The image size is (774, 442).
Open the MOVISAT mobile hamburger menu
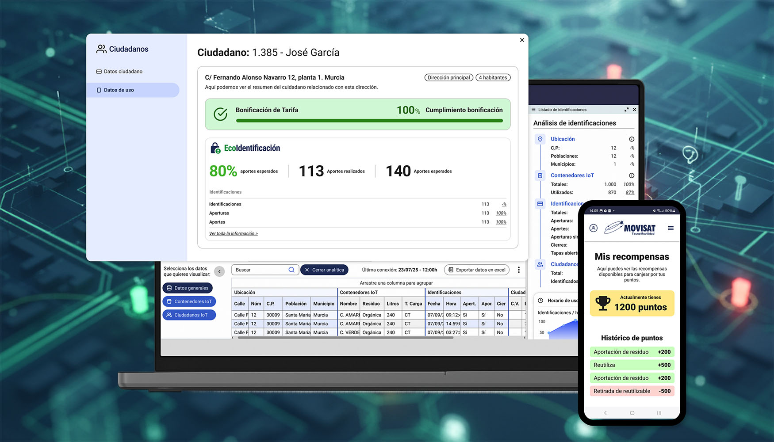(x=671, y=228)
